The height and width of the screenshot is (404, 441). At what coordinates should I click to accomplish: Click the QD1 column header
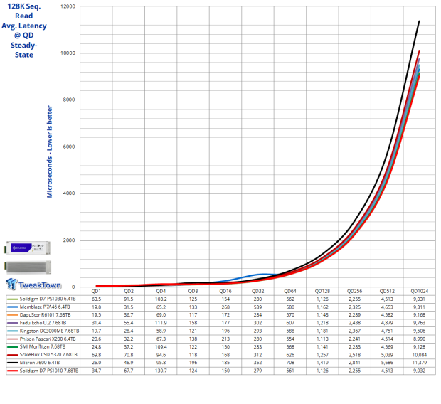[x=96, y=291]
